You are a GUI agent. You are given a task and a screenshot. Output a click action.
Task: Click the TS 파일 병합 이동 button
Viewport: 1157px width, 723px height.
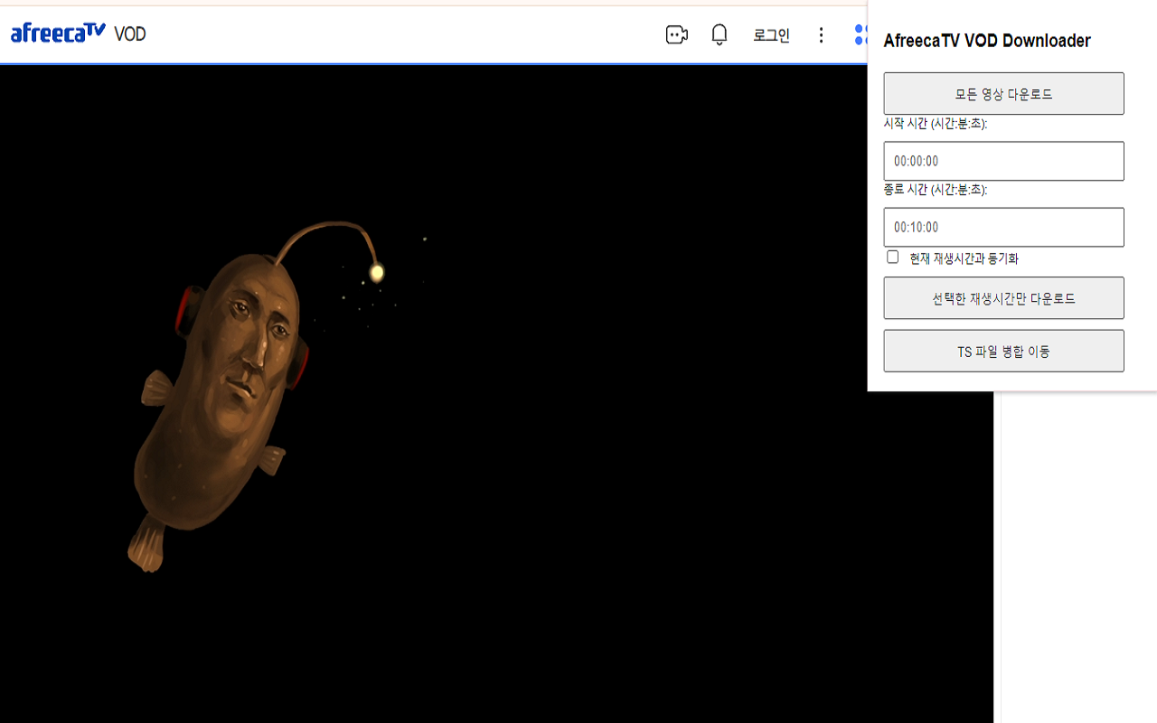click(x=1003, y=351)
